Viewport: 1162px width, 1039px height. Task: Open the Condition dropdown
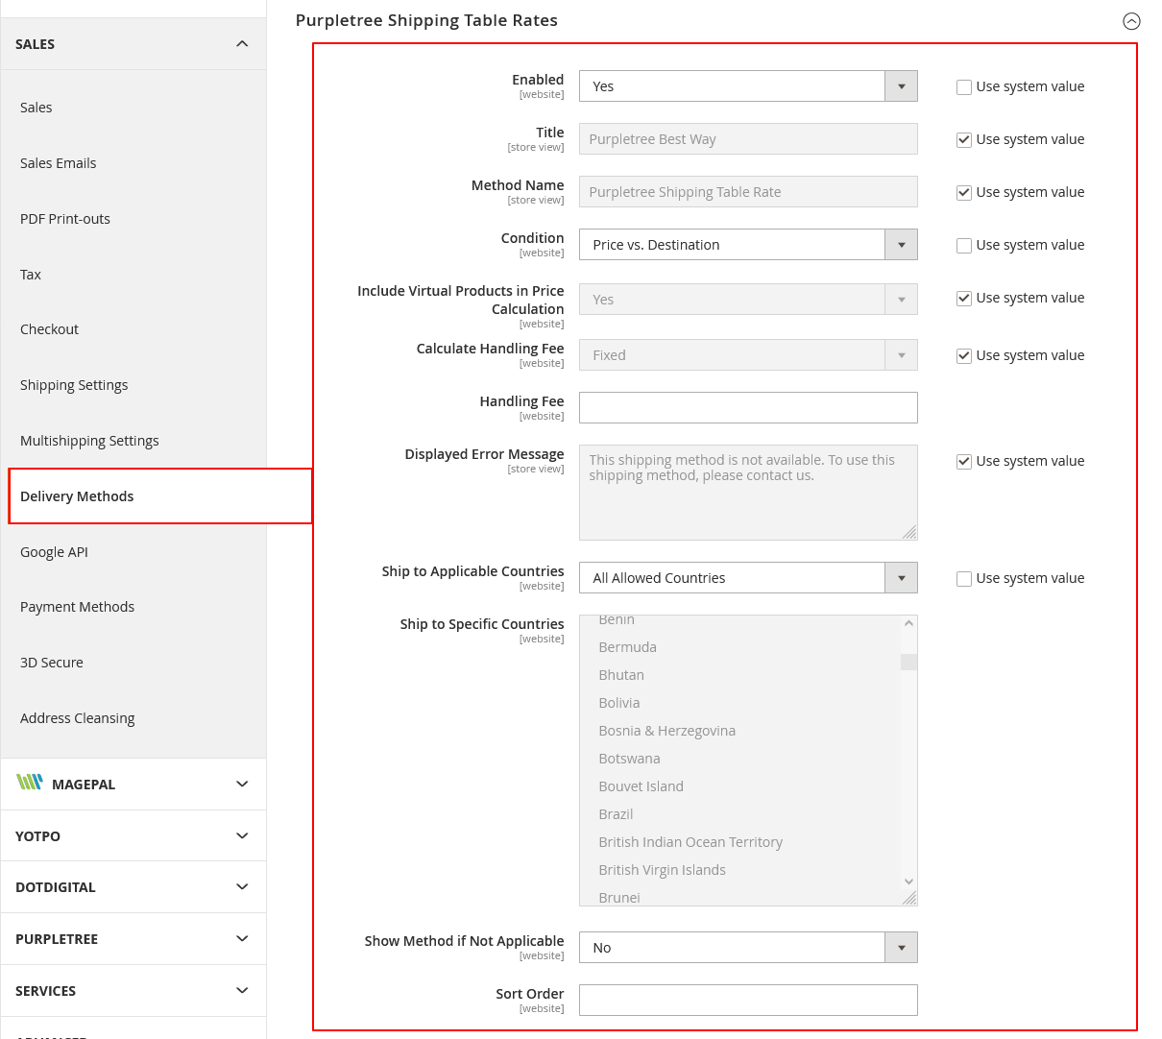click(748, 245)
